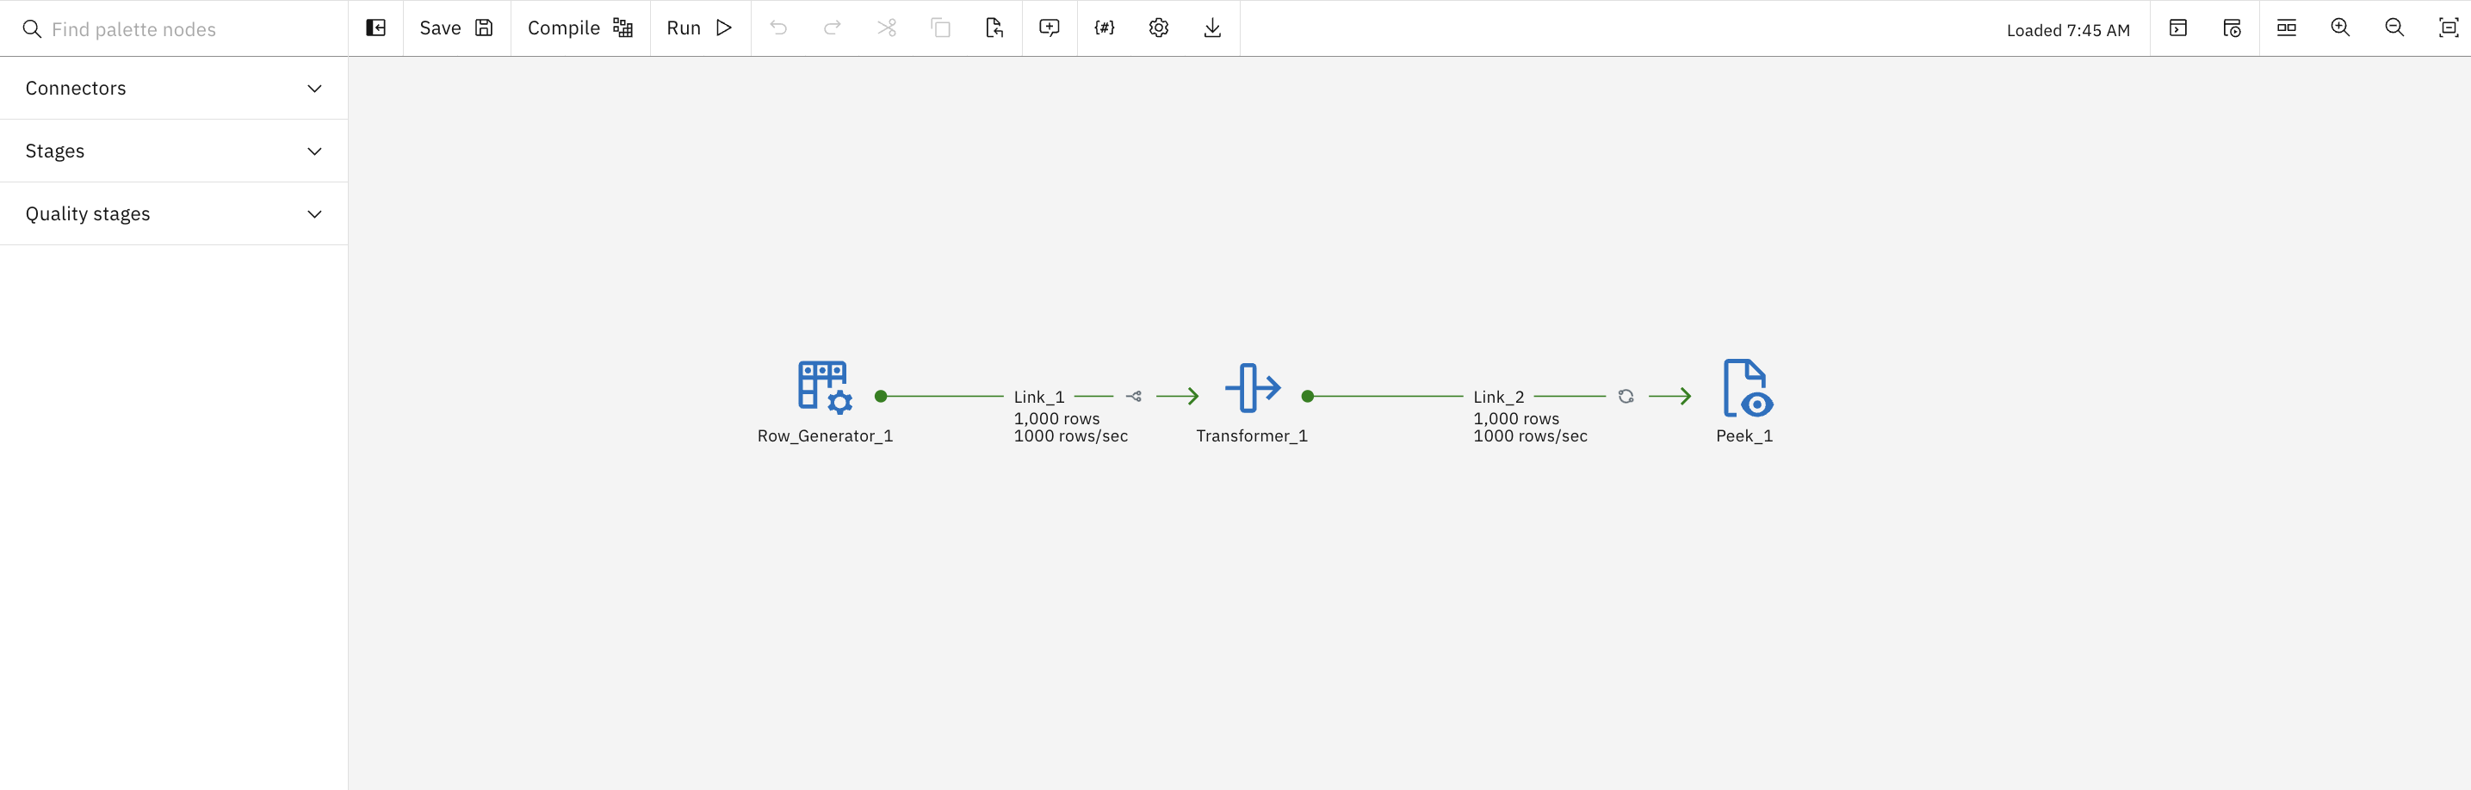Download the flow
This screenshot has height=790, width=2471.
click(x=1211, y=28)
